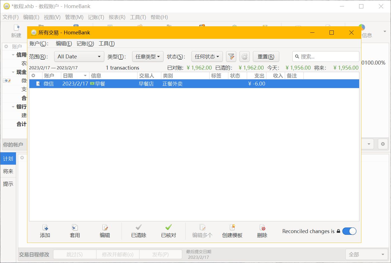
Task: Open the 视图(V) menu in main window
Action: [52, 17]
